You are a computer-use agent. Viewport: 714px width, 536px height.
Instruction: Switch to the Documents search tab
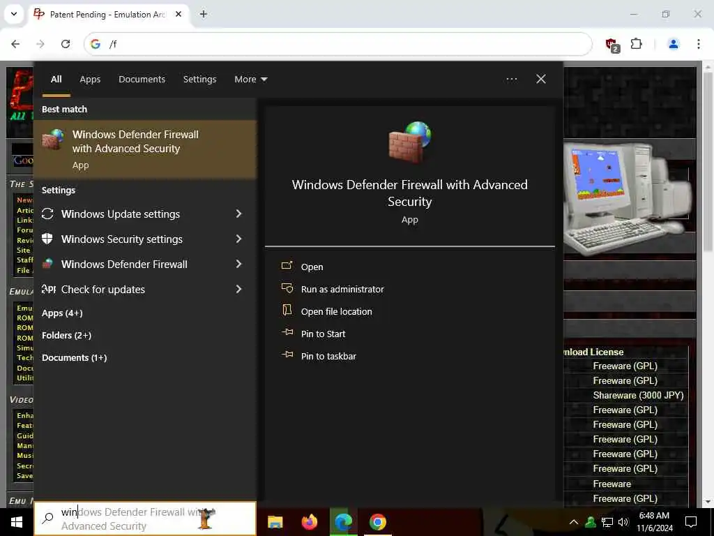coord(142,80)
